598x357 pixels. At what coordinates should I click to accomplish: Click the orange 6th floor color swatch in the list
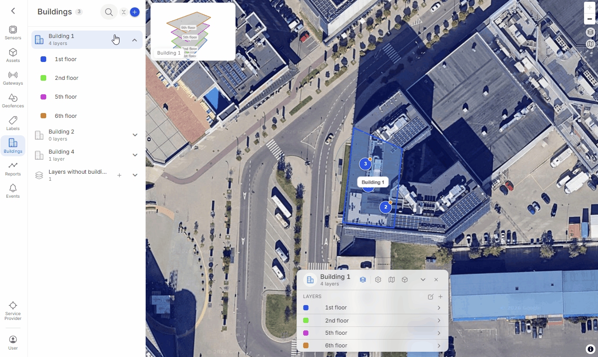click(x=43, y=116)
